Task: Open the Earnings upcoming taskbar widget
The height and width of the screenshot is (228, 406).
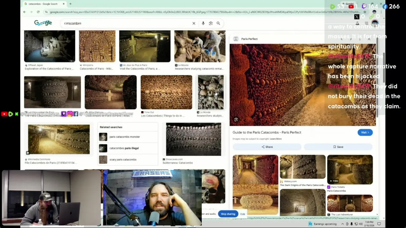Action: pos(322,224)
